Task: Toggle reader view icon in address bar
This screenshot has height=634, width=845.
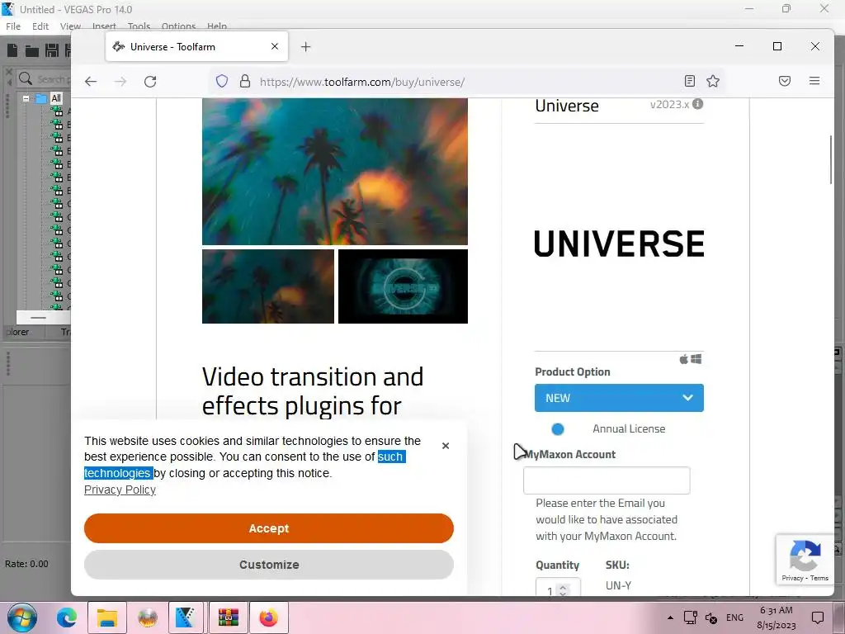Action: coord(689,82)
